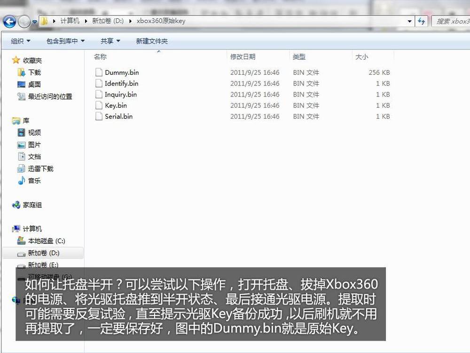Select the Key.bin file icon
The image size is (470, 353).
[x=99, y=105]
